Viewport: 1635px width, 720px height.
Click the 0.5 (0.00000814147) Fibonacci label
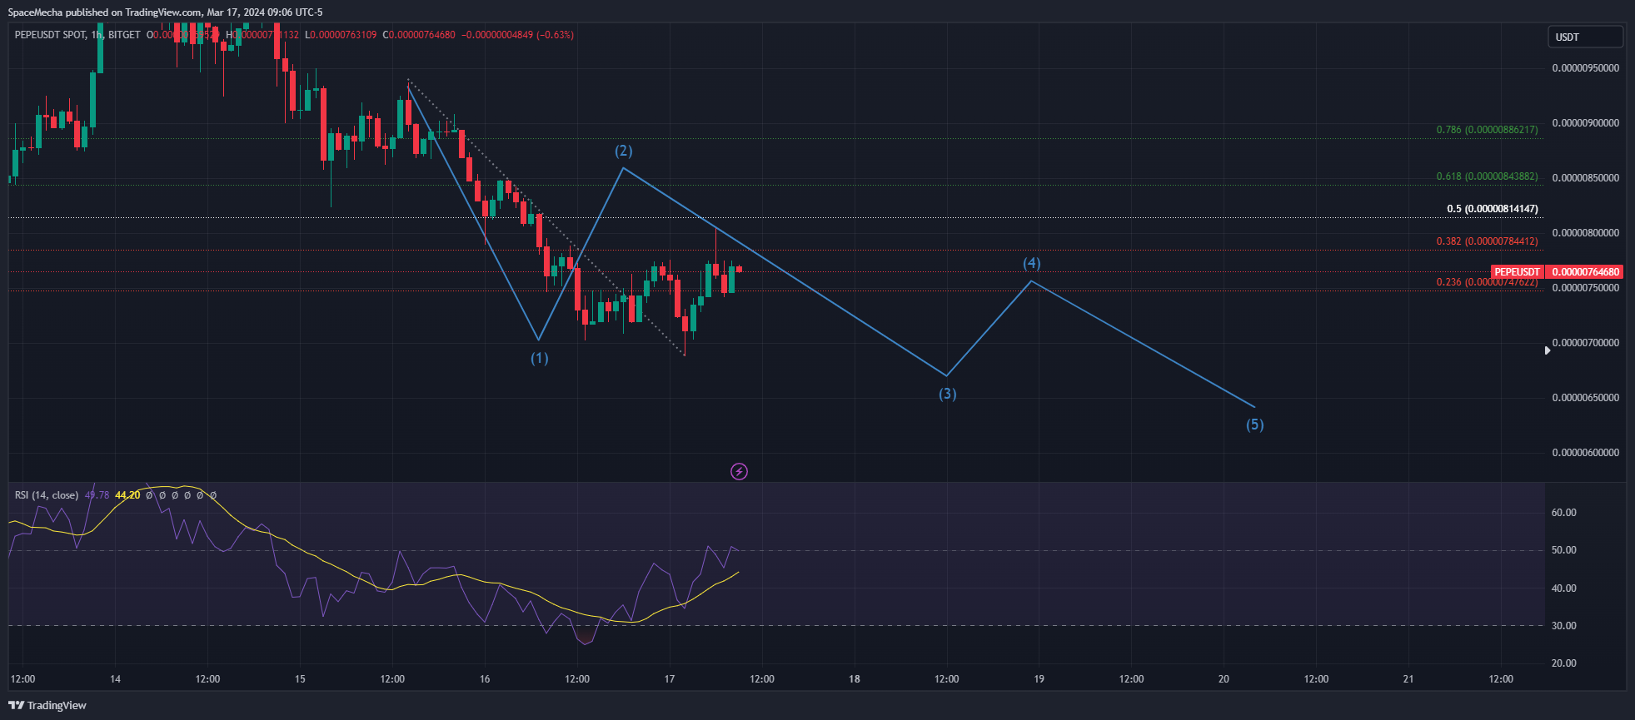(x=1492, y=209)
